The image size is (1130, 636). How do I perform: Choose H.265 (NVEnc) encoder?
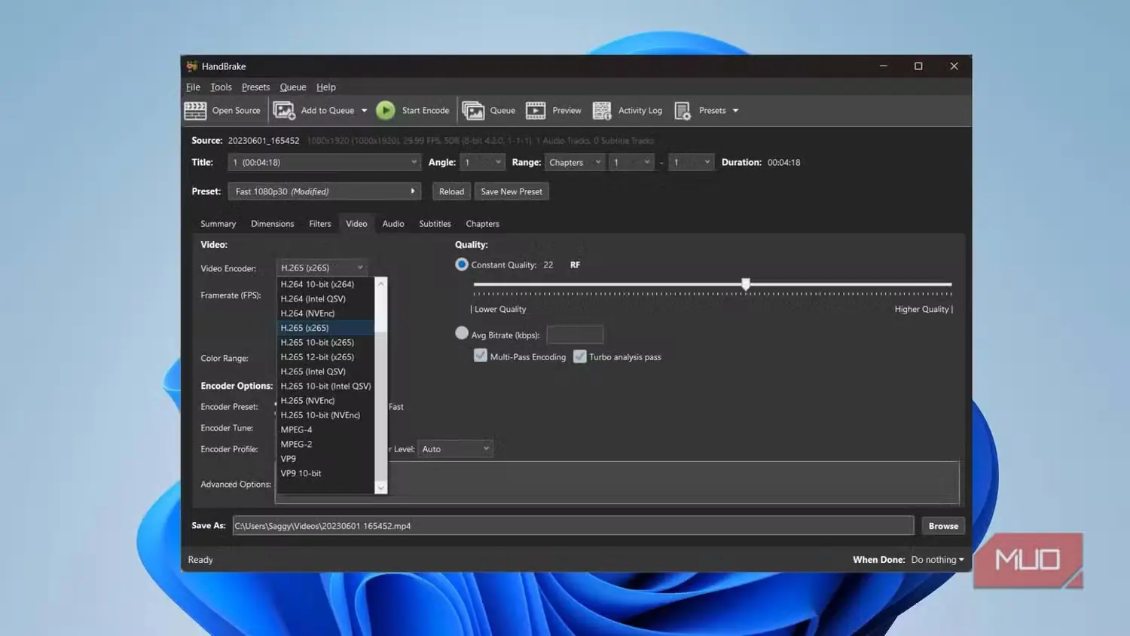click(x=325, y=401)
